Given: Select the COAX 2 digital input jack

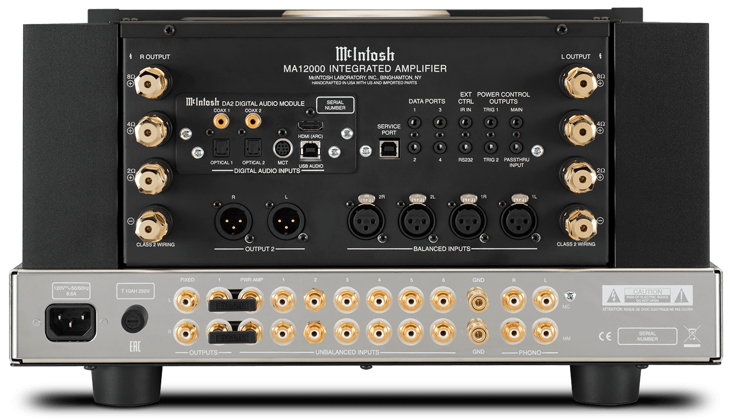Looking at the screenshot, I should coord(253,121).
